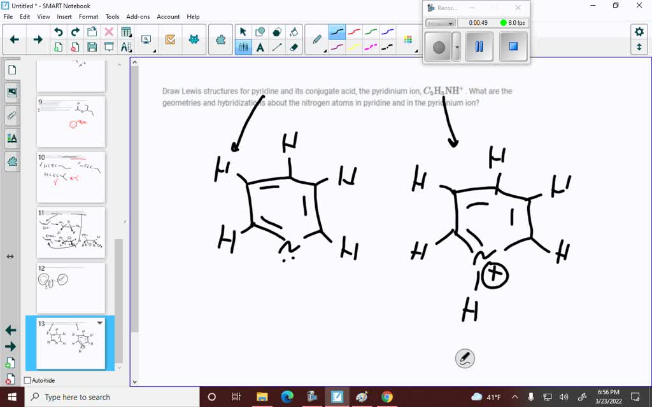Image resolution: width=652 pixels, height=407 pixels.
Task: Select the red pen color style
Action: pyautogui.click(x=354, y=32)
